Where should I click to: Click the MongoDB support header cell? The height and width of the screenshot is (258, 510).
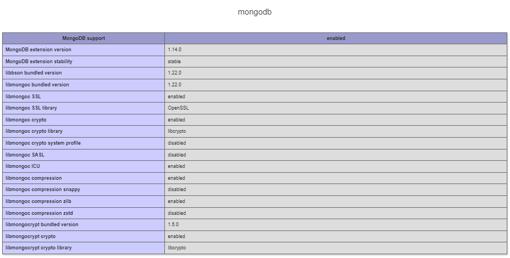tap(83, 38)
